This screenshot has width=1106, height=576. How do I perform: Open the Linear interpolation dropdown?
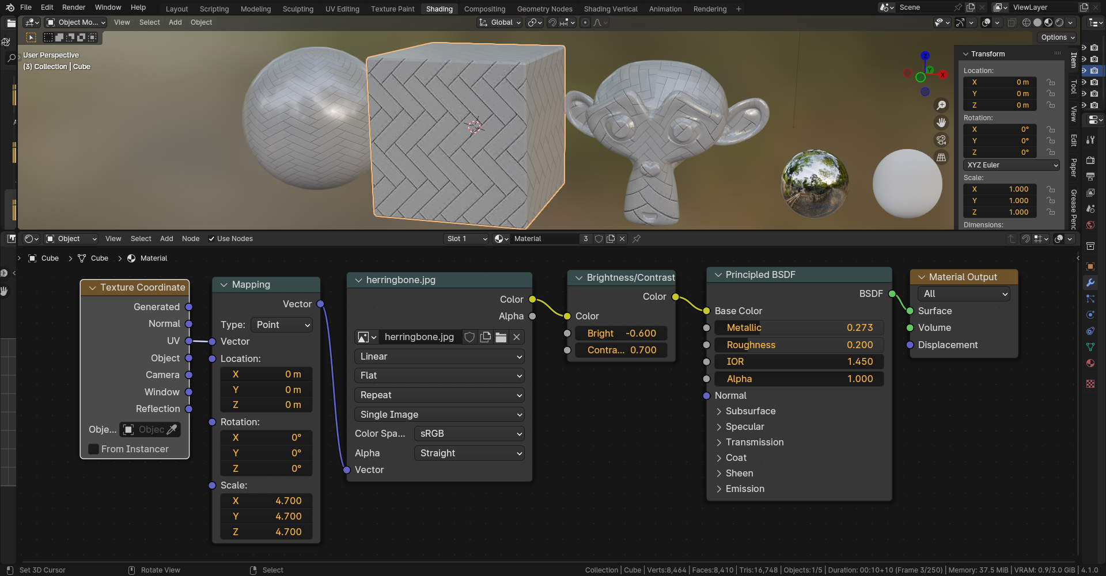click(440, 357)
